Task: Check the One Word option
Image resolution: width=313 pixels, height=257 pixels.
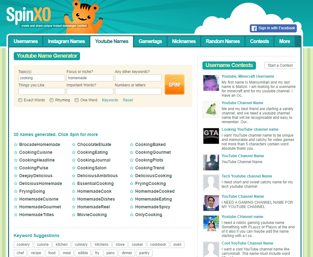Action: coord(77,100)
